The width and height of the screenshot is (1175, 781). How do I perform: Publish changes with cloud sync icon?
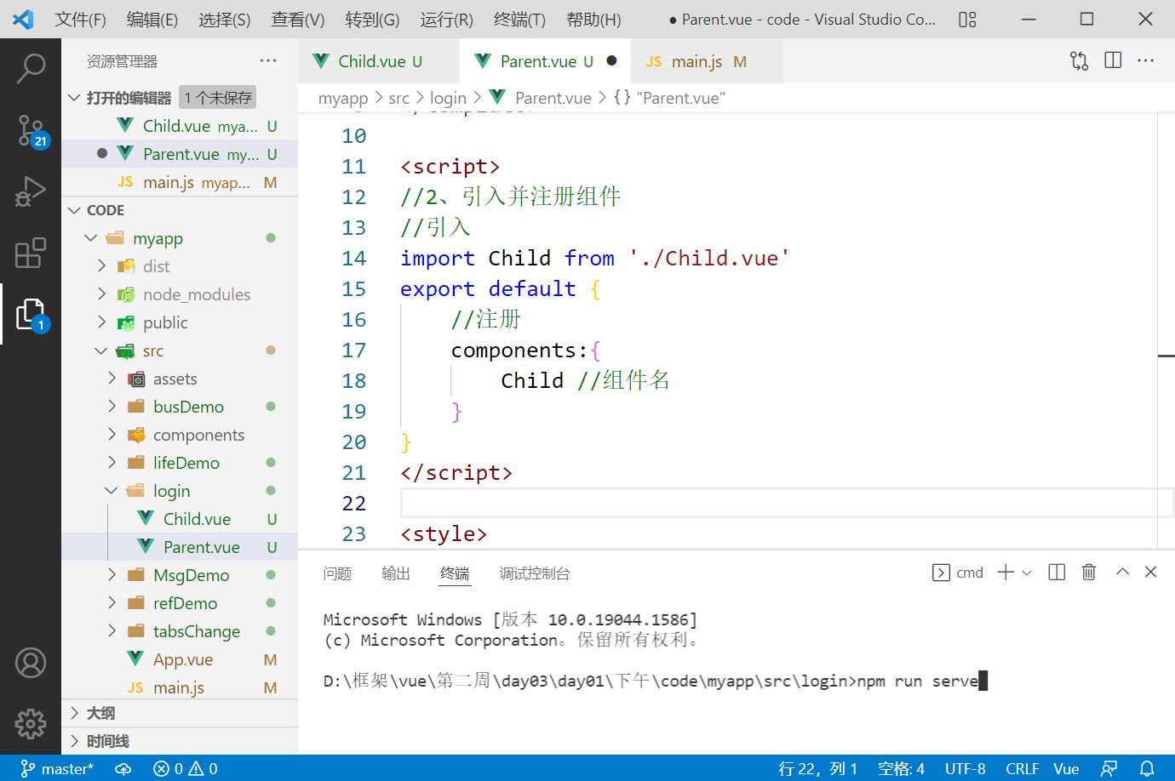tap(123, 769)
